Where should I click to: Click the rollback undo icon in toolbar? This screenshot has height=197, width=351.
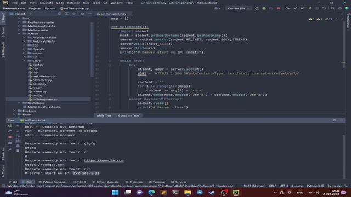tap(324, 8)
